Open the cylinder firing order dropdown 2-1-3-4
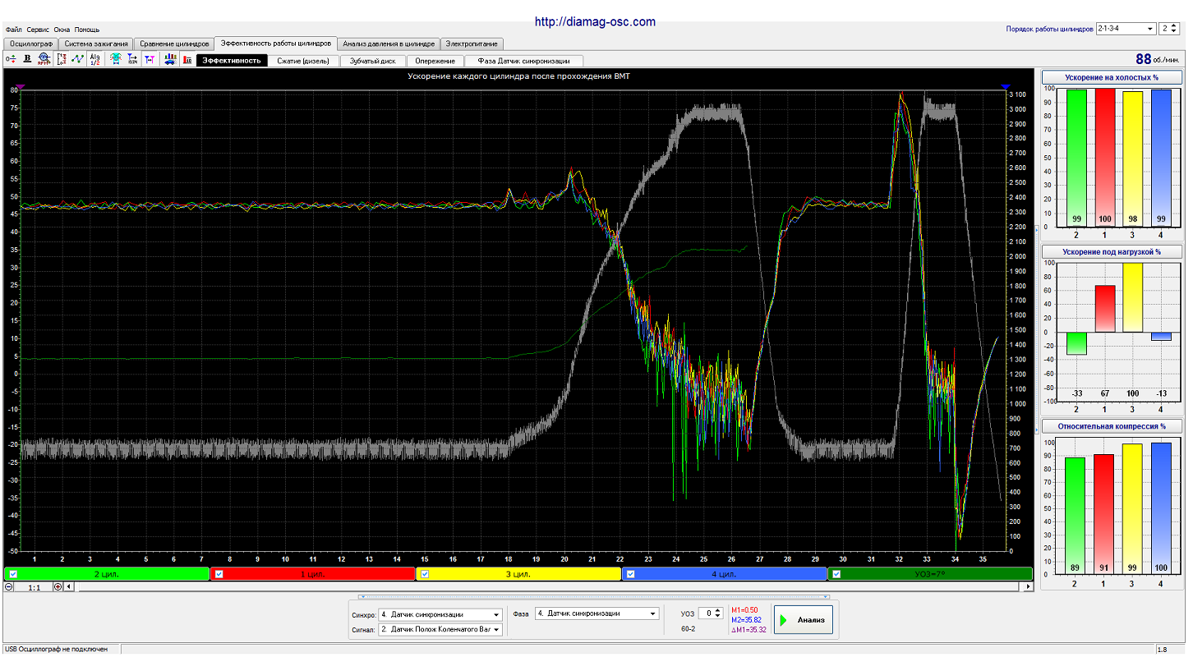This screenshot has height=657, width=1193. click(x=1125, y=29)
